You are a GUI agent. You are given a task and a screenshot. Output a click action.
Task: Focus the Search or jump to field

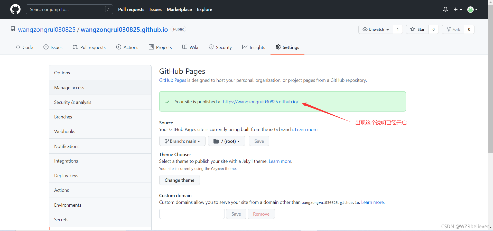tap(69, 9)
